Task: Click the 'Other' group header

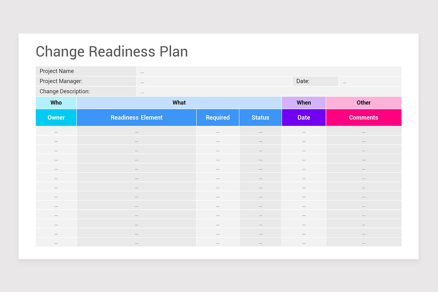Action: (x=364, y=103)
